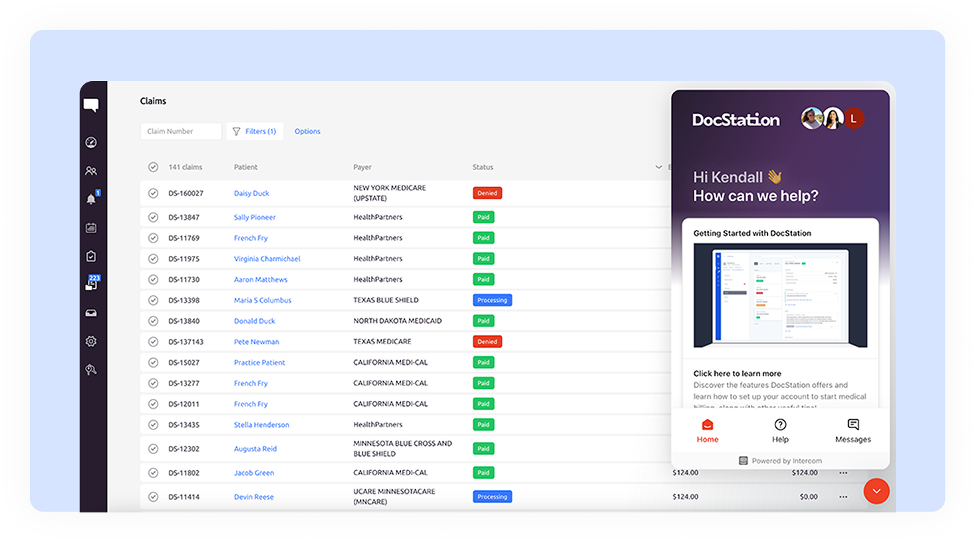Click inside the Claim Number search field
Viewport: 975px width, 541px height.
(180, 131)
